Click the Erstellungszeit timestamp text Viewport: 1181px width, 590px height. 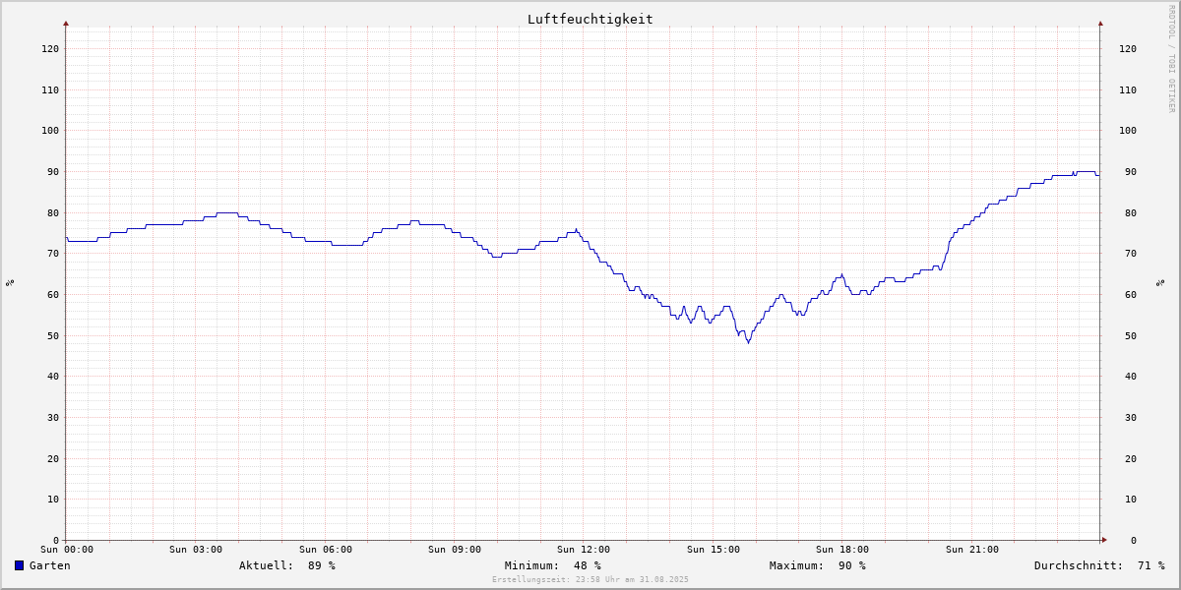coord(590,580)
